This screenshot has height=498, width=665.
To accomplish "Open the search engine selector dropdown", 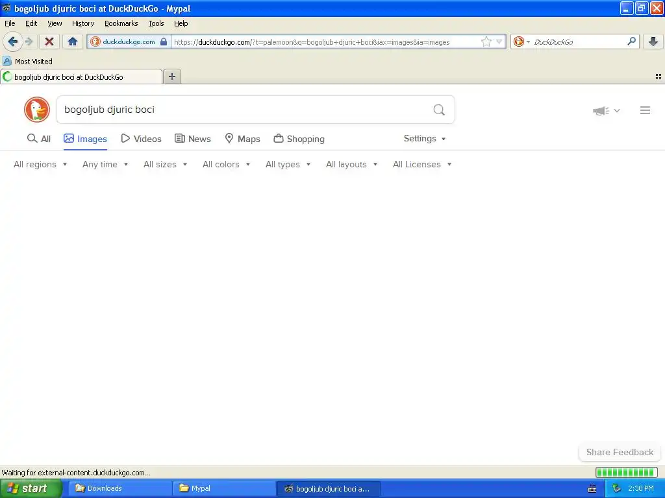I will (x=521, y=41).
